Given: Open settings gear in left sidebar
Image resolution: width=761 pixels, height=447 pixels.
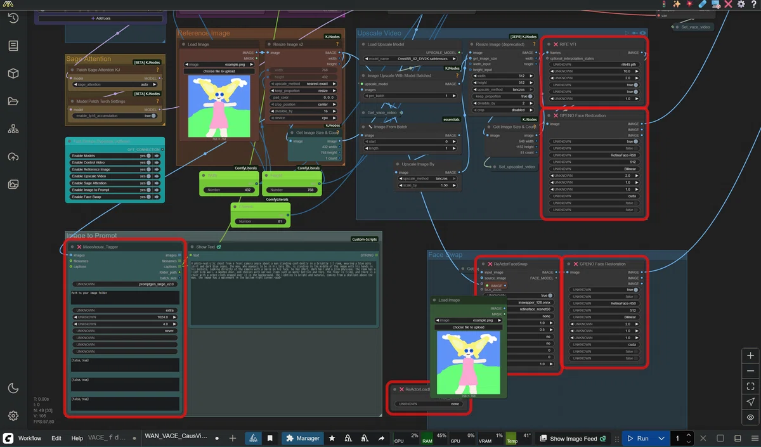Looking at the screenshot, I should click(13, 416).
